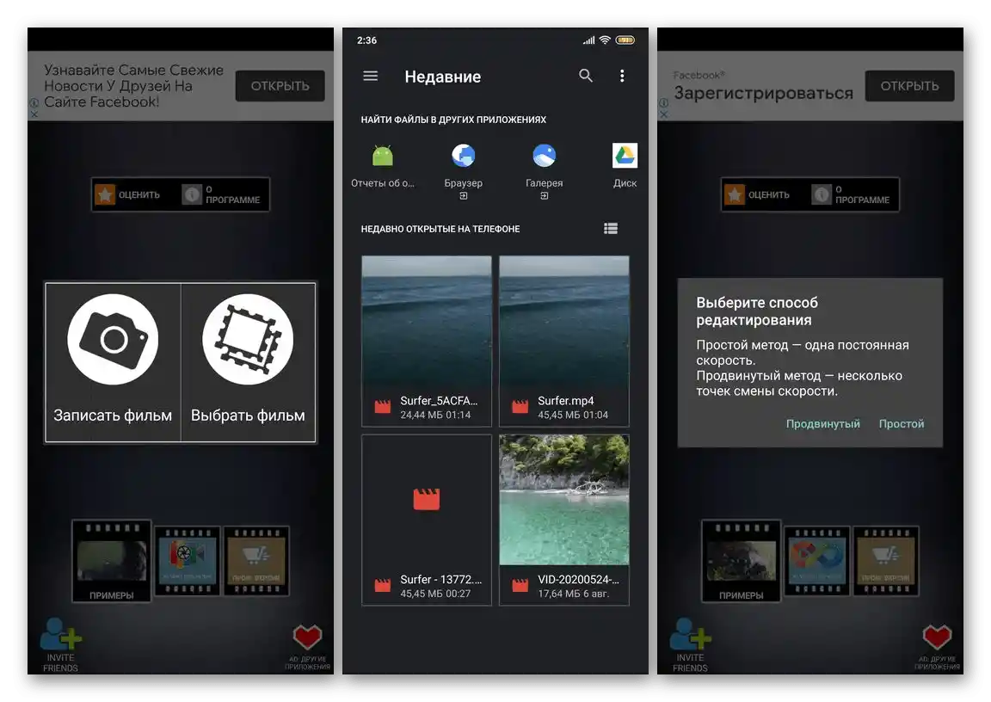Tap the red heart icon in left screen
The image size is (991, 702).
click(307, 637)
